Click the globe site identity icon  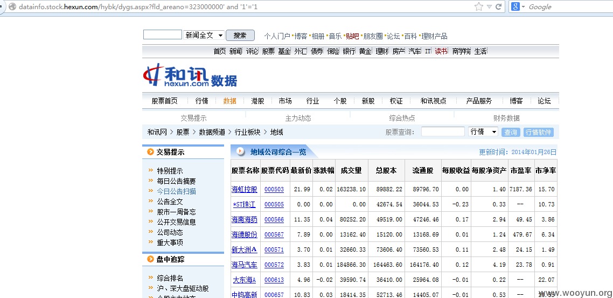coord(12,6)
